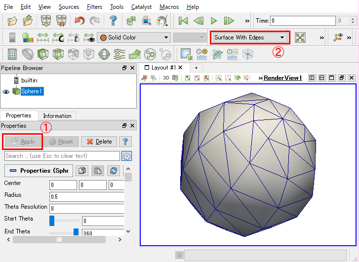Open the Surface With Edges representation dropdown
This screenshot has height=262, width=359.
coord(249,37)
